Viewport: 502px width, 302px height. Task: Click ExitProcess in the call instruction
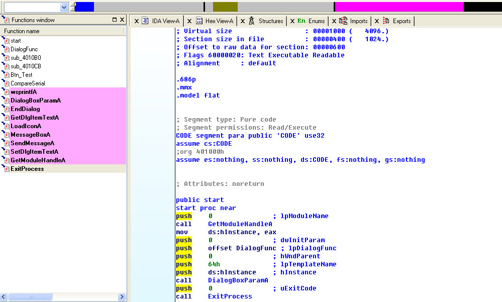tap(230, 296)
